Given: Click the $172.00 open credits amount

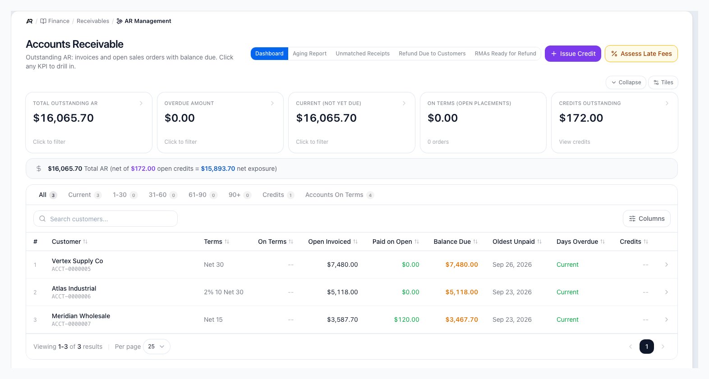Looking at the screenshot, I should [x=143, y=169].
